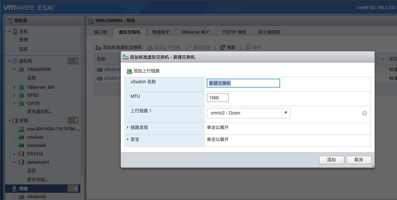This screenshot has height=200, width=397.
Task: Click the MTU value field
Action: [x=218, y=98]
